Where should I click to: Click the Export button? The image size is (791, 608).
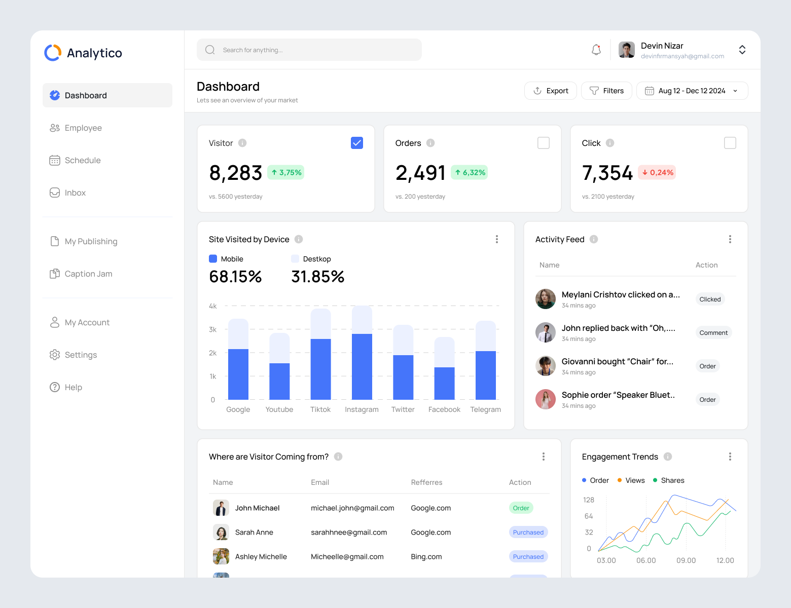pos(550,90)
